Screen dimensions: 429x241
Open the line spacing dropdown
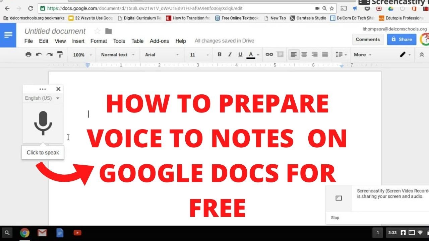(341, 55)
